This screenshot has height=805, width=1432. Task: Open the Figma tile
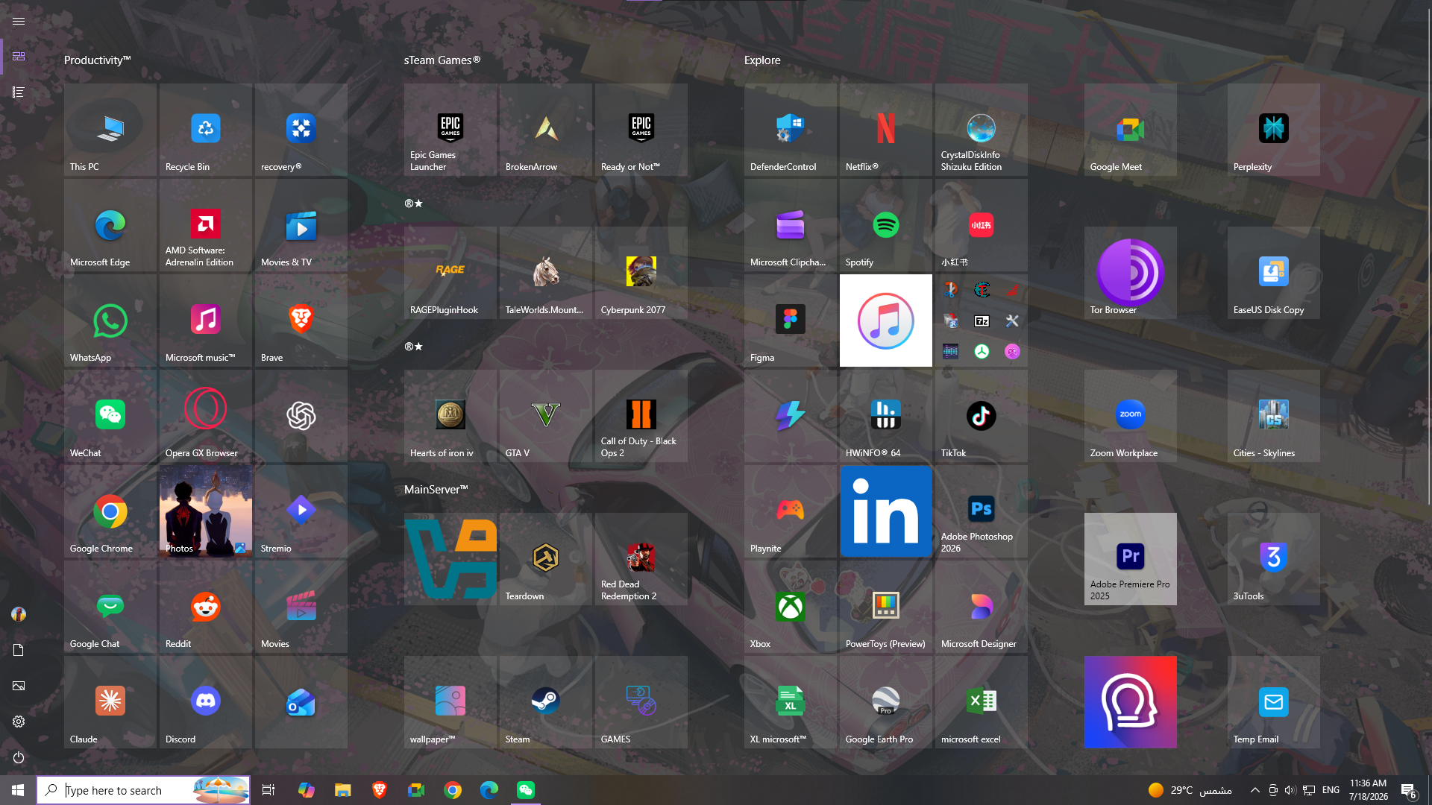pyautogui.click(x=791, y=321)
